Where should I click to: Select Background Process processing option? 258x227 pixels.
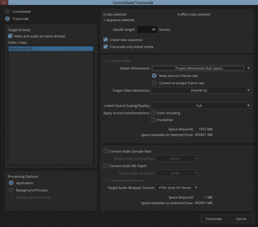[x=11, y=190]
